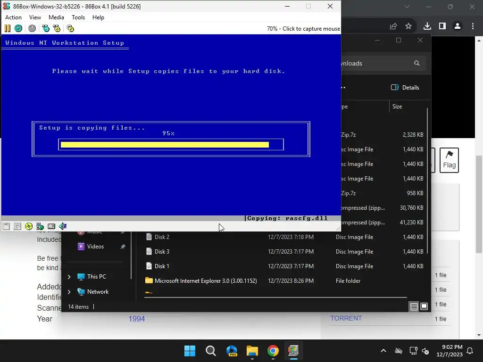Switch Explorer to the details list view

[414, 306]
